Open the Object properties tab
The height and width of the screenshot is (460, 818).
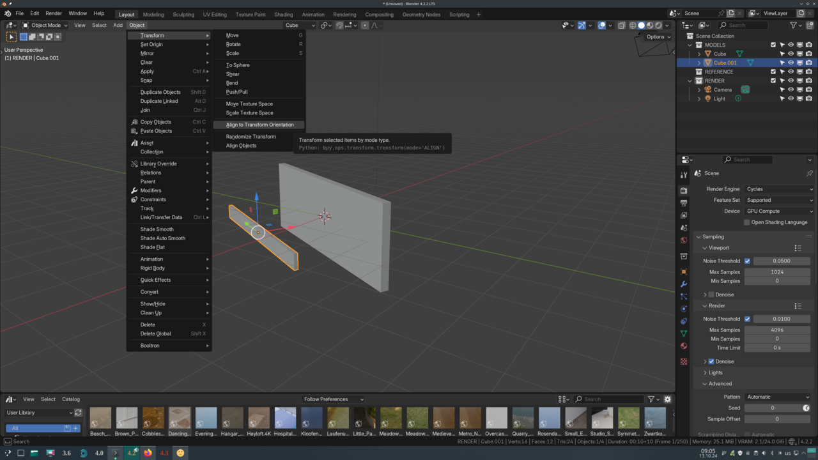(684, 272)
